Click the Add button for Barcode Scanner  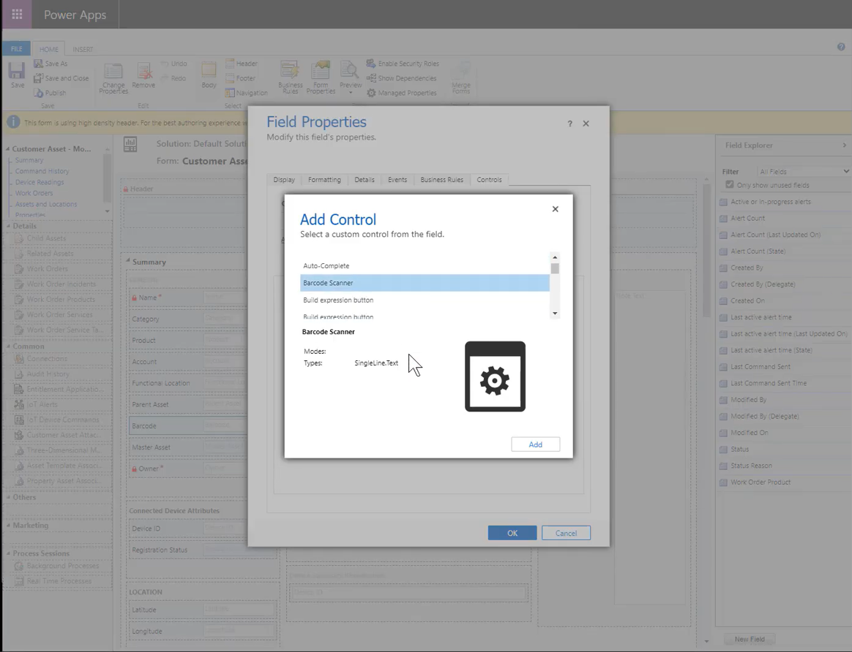pyautogui.click(x=535, y=444)
